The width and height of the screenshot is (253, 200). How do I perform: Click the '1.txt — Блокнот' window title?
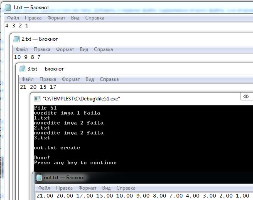[x=31, y=7]
